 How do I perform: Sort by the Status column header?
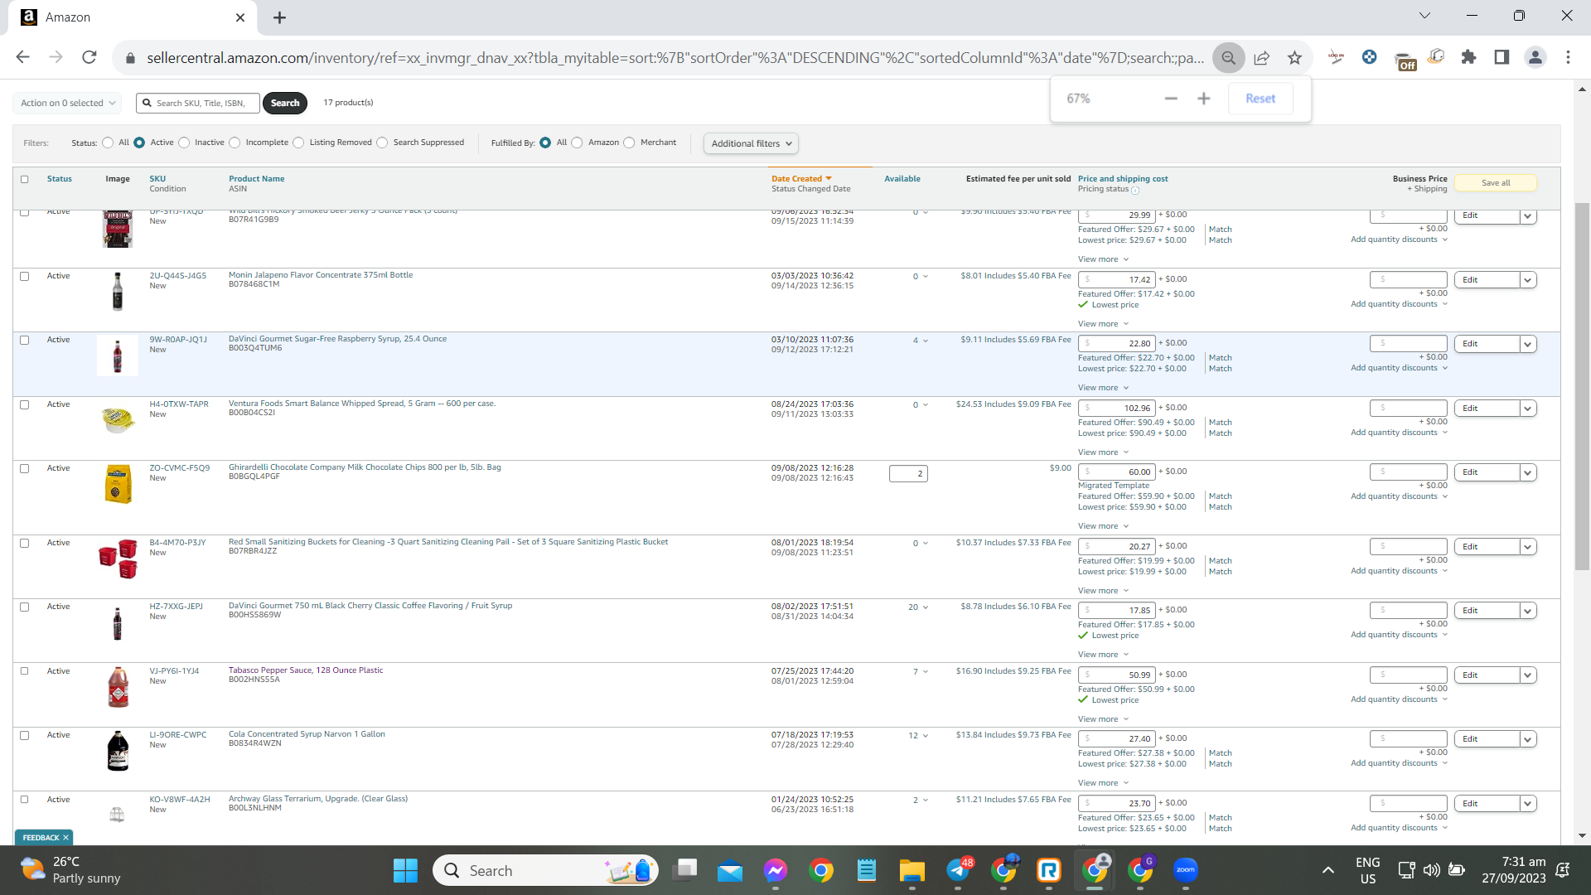point(60,179)
